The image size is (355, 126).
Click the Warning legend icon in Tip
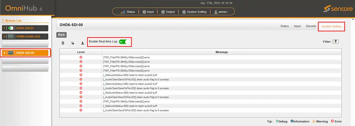314,121
